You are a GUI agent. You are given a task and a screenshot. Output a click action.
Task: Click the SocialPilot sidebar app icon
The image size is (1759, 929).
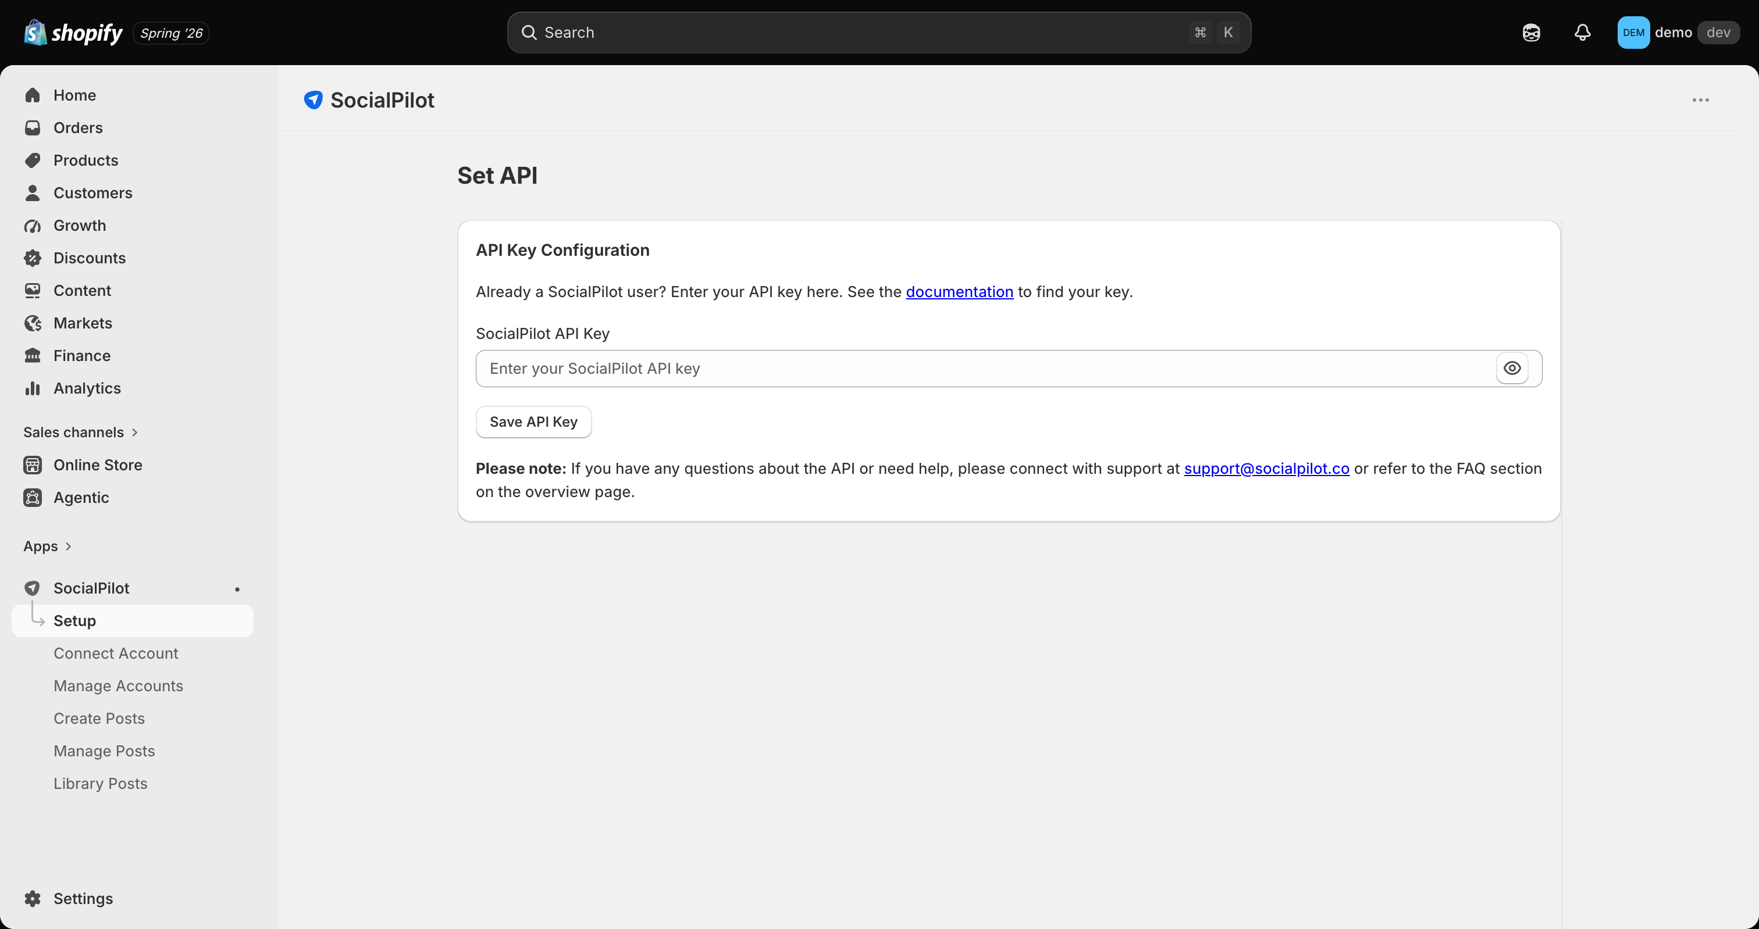pyautogui.click(x=32, y=588)
